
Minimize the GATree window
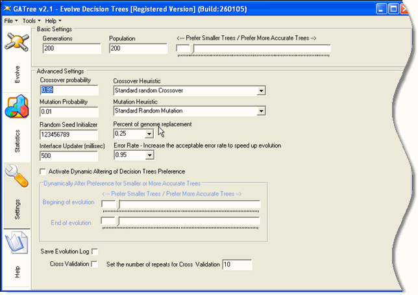click(x=382, y=9)
